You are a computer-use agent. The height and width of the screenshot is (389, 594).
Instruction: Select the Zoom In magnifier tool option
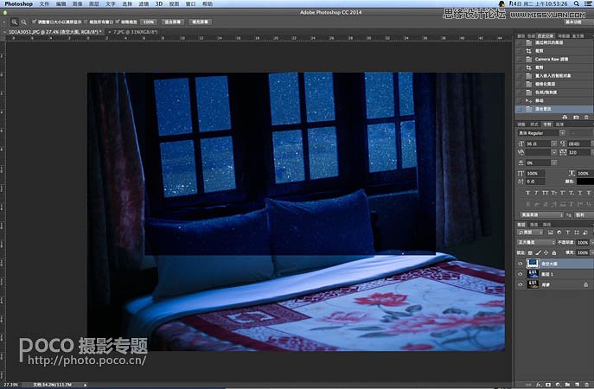tap(15, 22)
